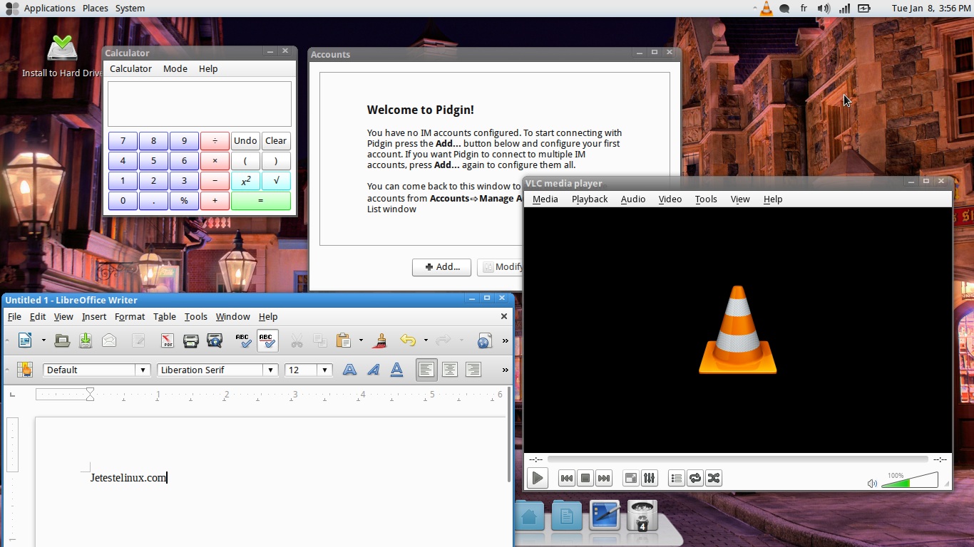Viewport: 974px width, 547px height.
Task: Open the Paste dropdown arrow in Writer
Action: click(361, 340)
